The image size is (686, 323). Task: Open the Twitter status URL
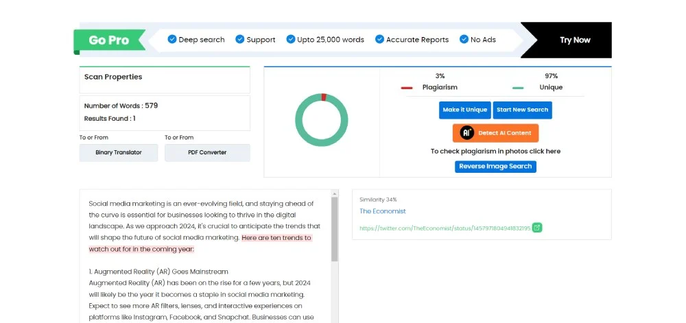tap(445, 228)
